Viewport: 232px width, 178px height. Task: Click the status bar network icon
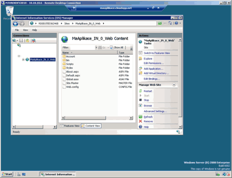178,132
